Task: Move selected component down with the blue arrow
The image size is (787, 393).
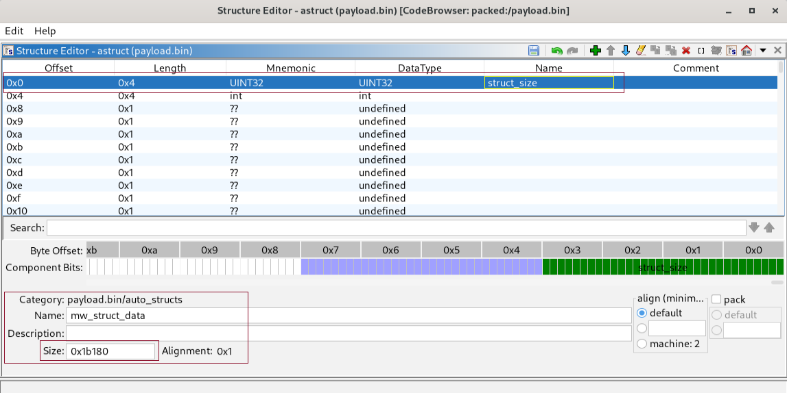Action: click(625, 51)
